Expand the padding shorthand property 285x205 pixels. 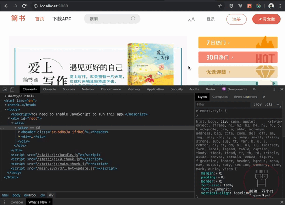(219, 177)
